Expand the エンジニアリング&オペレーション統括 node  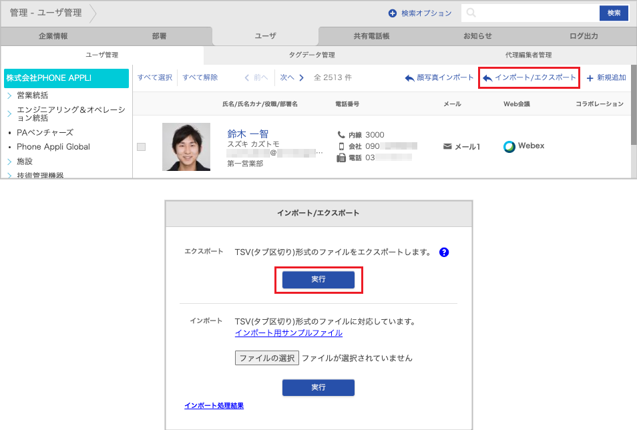(x=9, y=110)
